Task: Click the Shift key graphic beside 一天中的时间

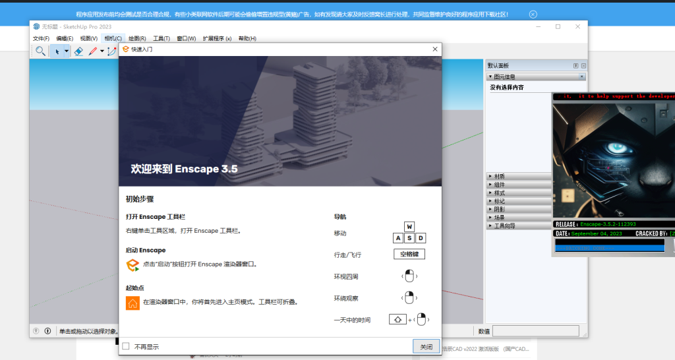Action: [397, 319]
